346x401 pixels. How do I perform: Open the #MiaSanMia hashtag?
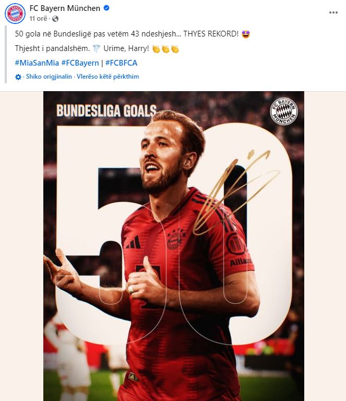click(x=37, y=63)
